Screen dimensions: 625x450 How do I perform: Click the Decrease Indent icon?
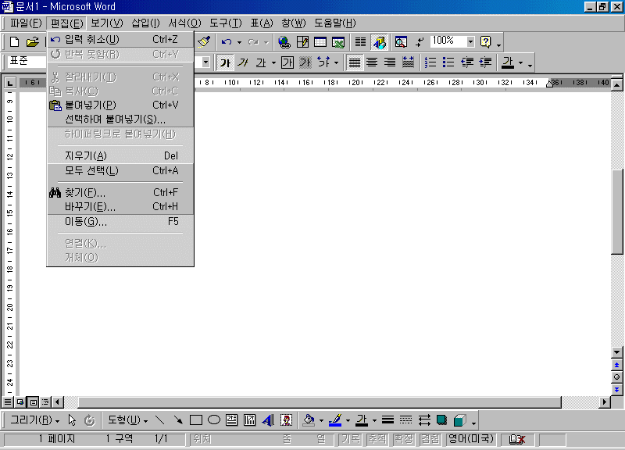point(466,62)
